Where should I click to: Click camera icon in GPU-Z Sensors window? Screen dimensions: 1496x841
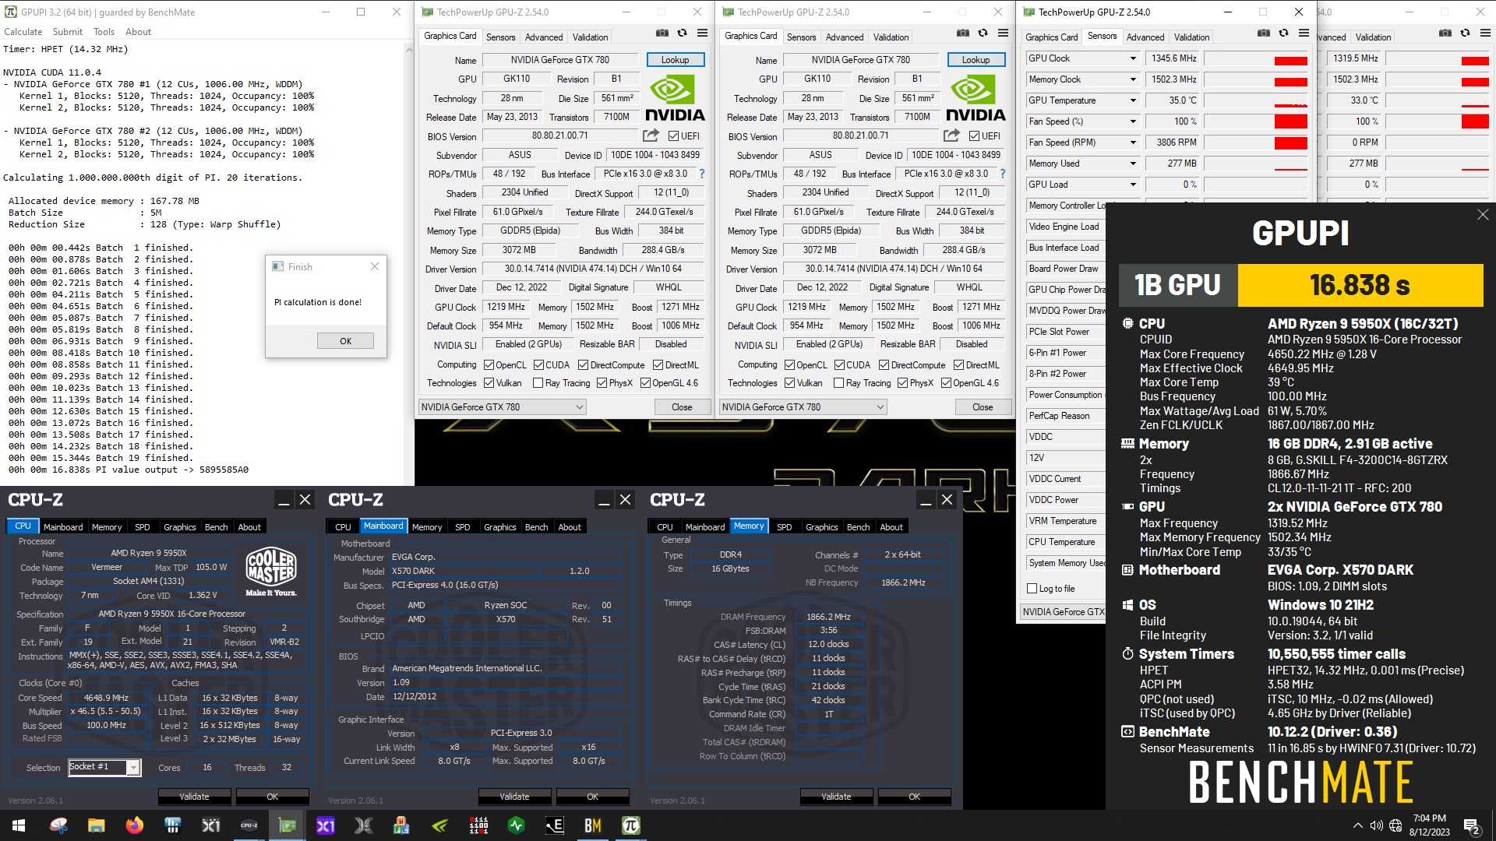coord(1263,33)
